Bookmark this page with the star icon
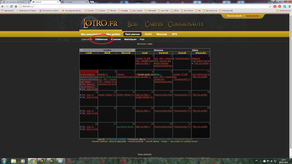This screenshot has height=164, width=292. click(x=270, y=6)
